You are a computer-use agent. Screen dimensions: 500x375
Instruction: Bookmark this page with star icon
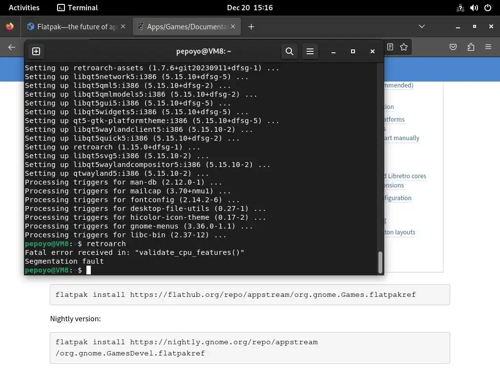404,47
